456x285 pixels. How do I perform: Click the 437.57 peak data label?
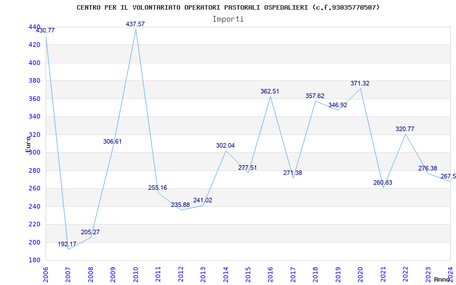point(135,24)
